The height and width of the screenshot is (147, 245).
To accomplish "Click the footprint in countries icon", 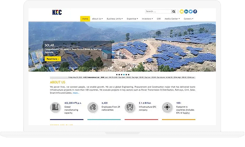I will click(x=167, y=107).
